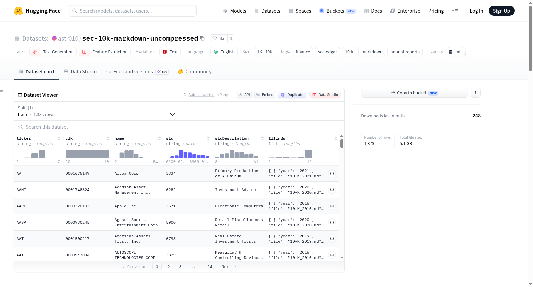533x287 pixels.
Task: Expand JSON cell for the AAMI filings row
Action: click(332, 190)
